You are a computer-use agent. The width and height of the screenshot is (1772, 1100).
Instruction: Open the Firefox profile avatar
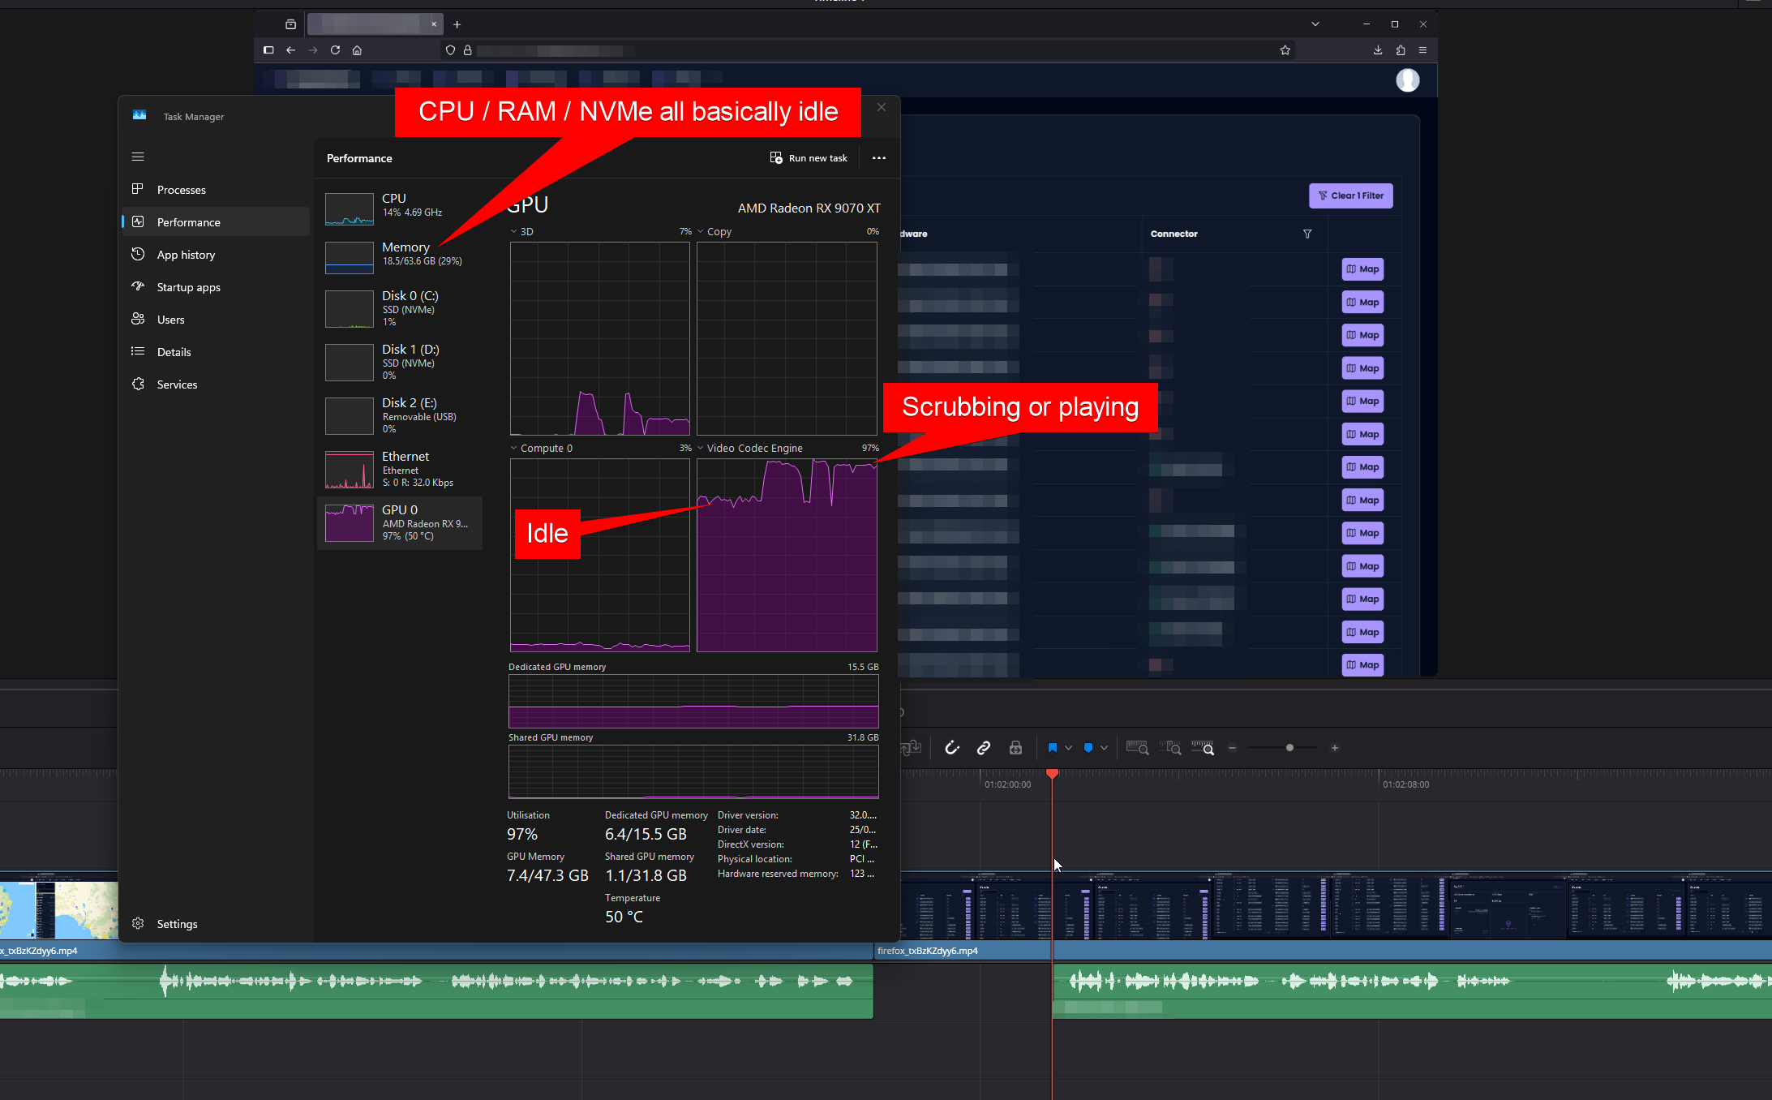tap(1407, 80)
